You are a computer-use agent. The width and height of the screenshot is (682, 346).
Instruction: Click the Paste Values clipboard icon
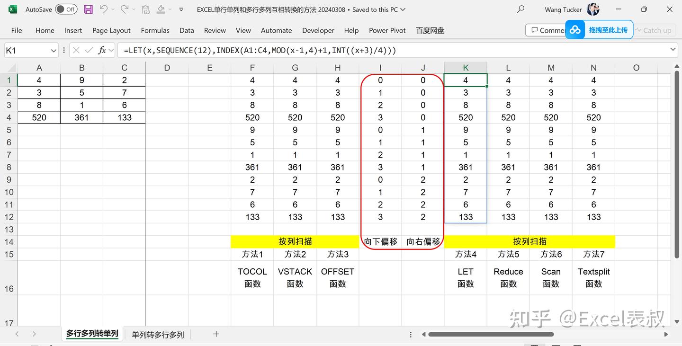[146, 9]
